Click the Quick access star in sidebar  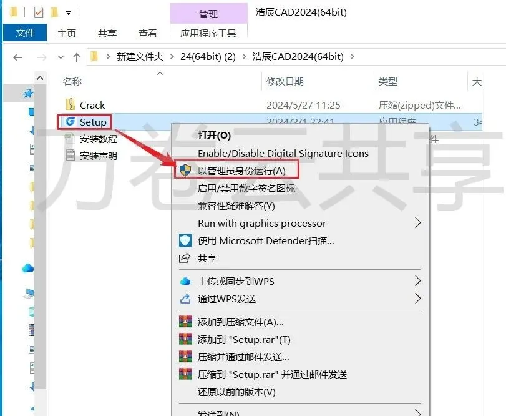[x=29, y=93]
